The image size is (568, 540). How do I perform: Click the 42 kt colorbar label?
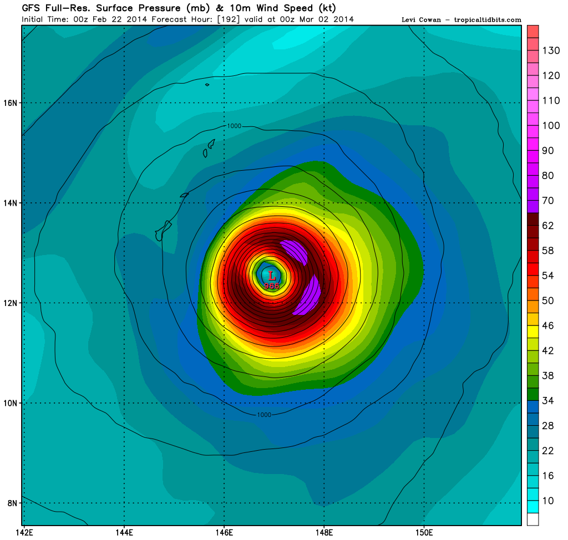(x=548, y=350)
